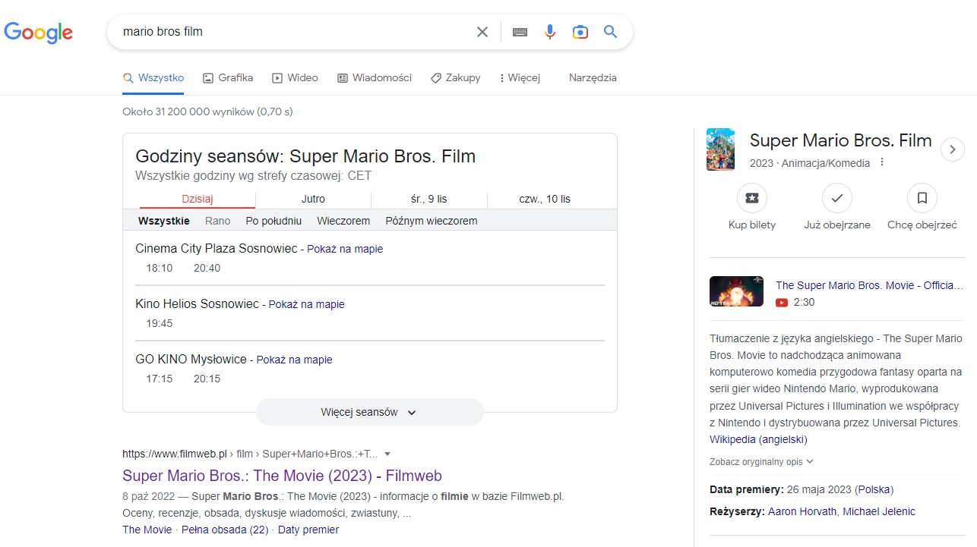Expand Więcej seansów for more showtimes

369,412
